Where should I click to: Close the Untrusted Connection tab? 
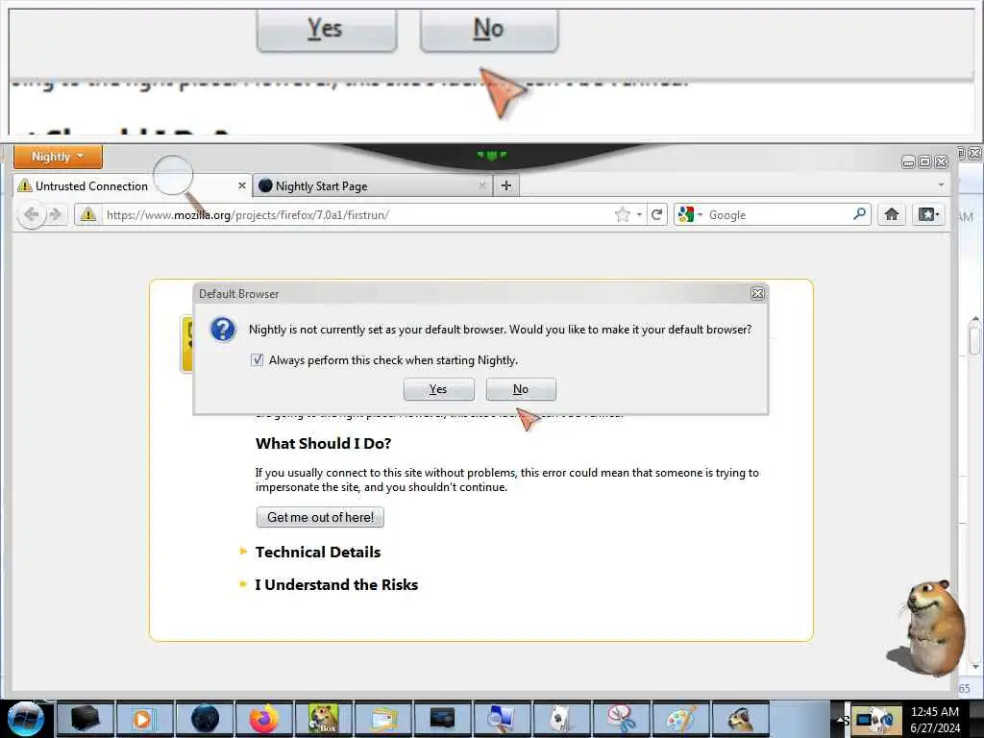(241, 185)
